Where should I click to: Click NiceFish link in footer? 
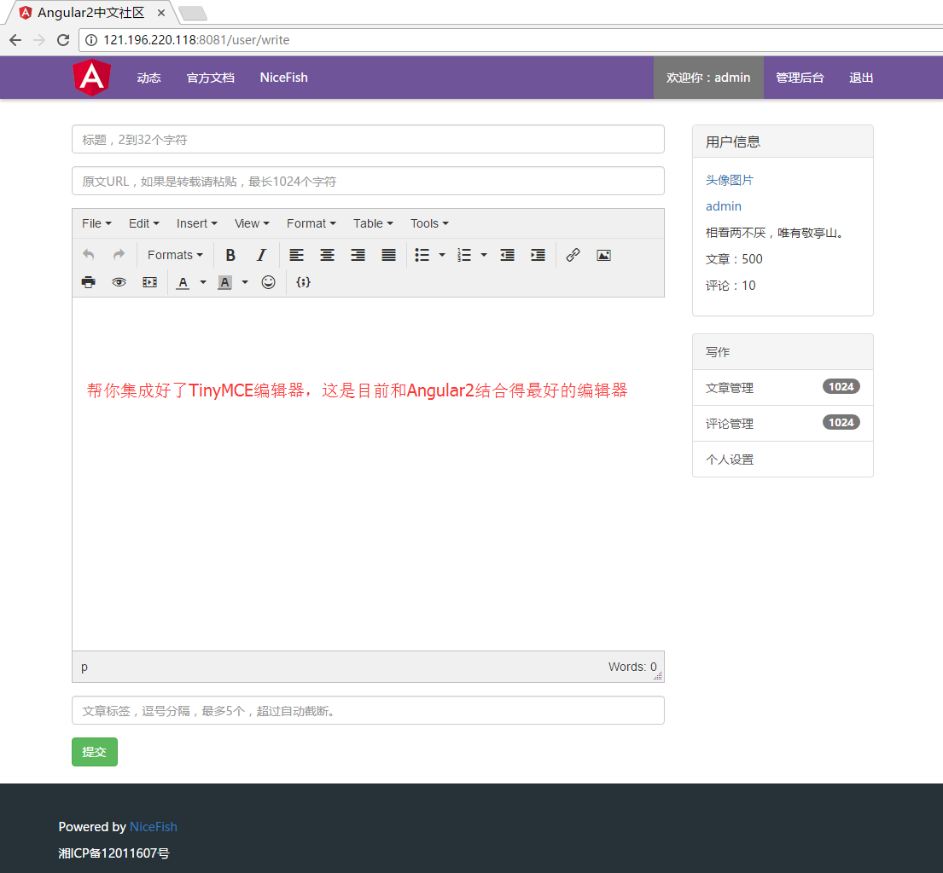tap(154, 827)
